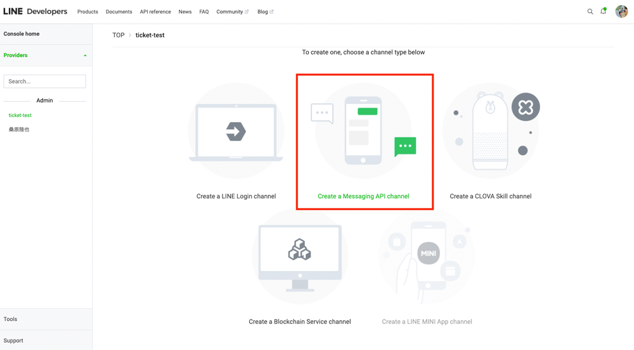The image size is (634, 350).
Task: Click the Blockchain Service monitor illustration
Action: (300, 256)
